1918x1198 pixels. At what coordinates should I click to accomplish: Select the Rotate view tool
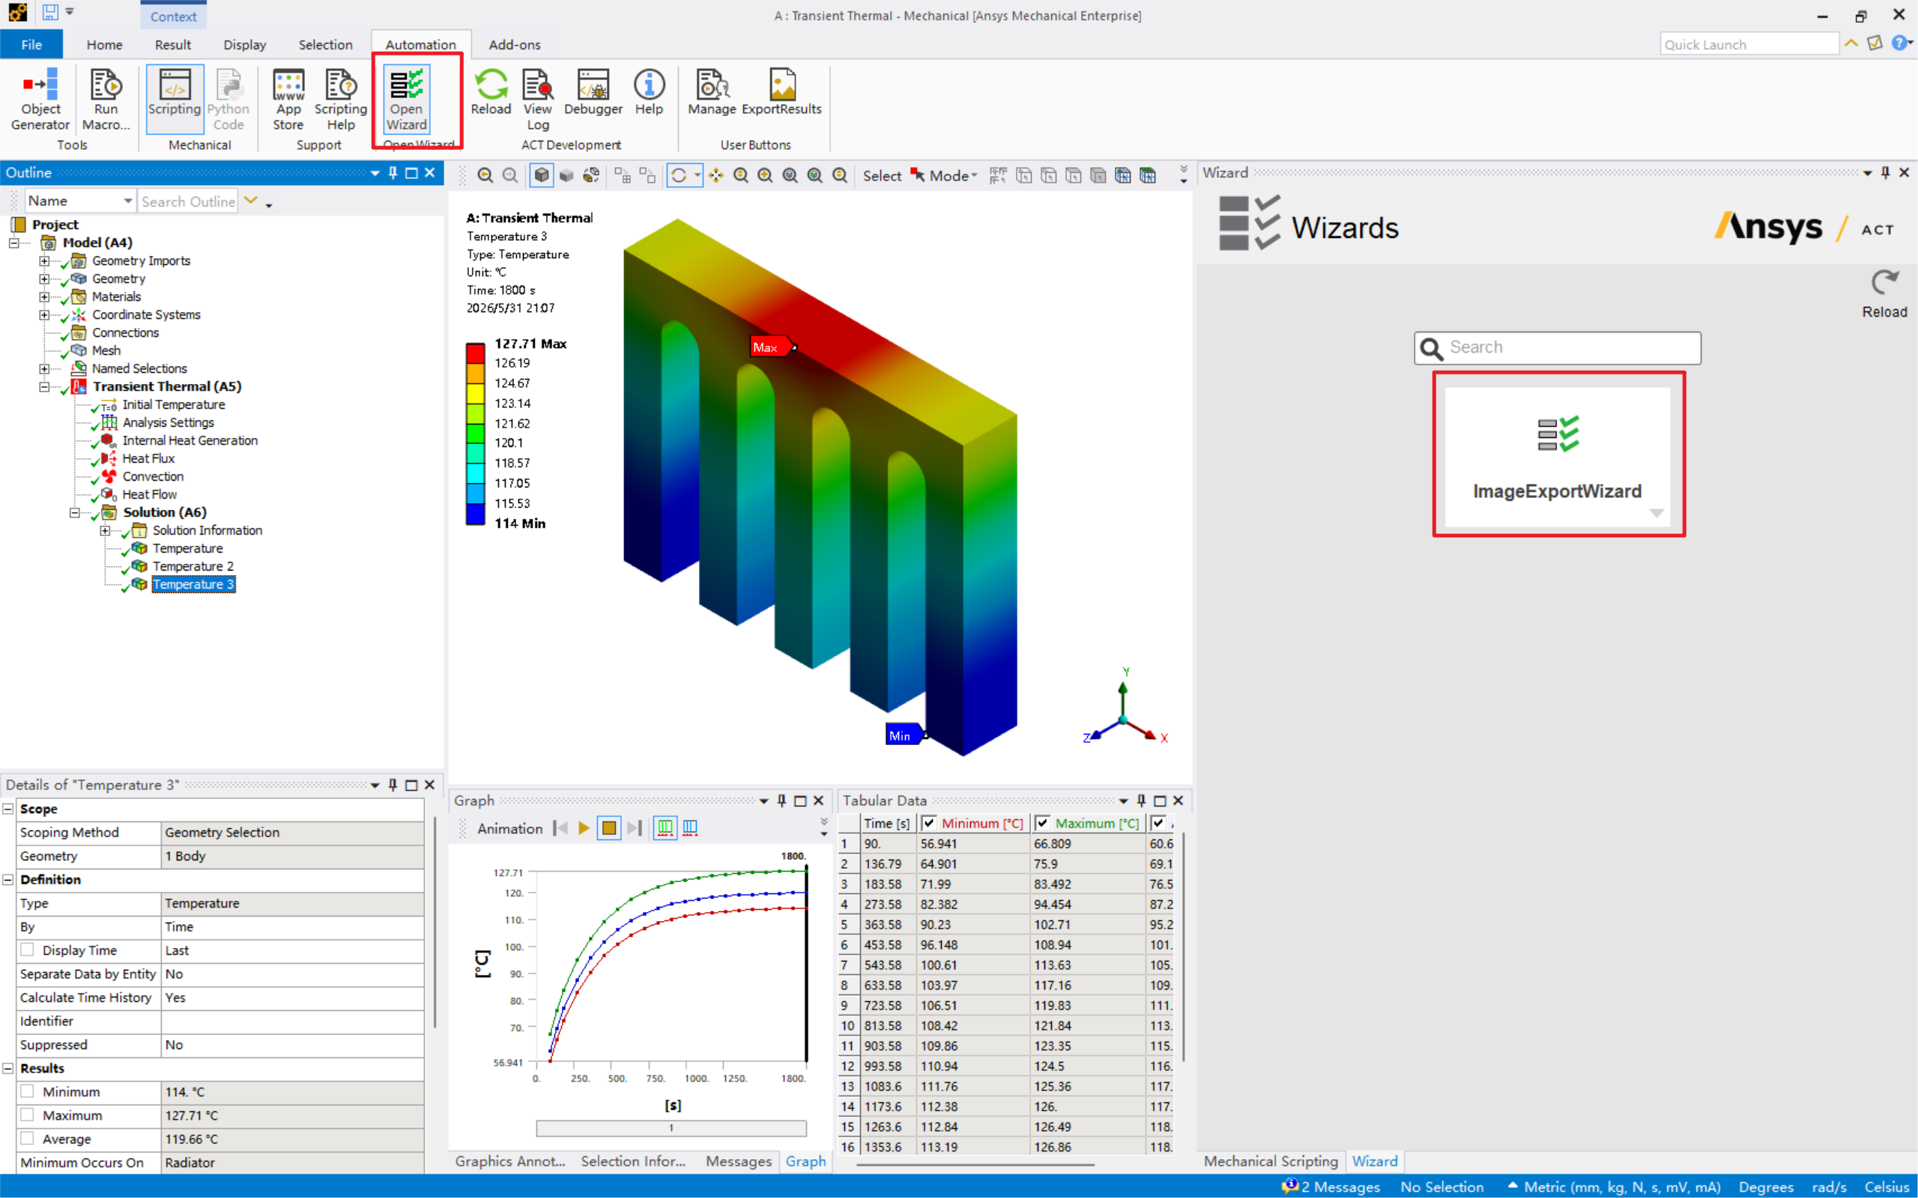point(680,175)
